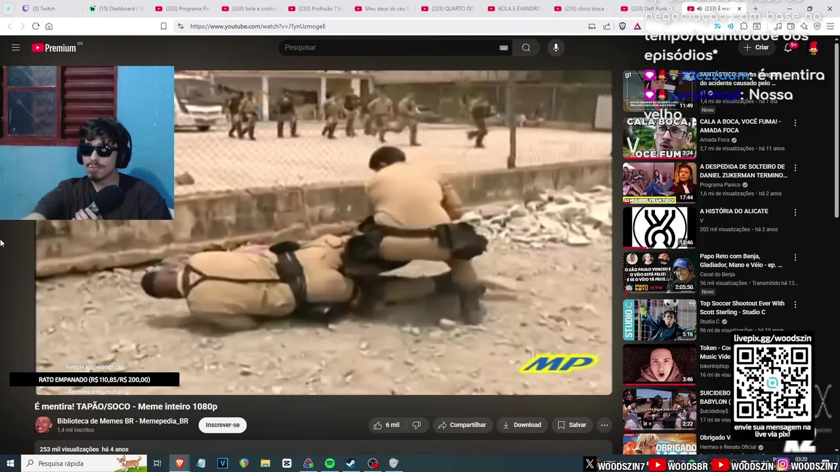Bookmark this page
Screen dimensions: 840x472
(x=163, y=26)
